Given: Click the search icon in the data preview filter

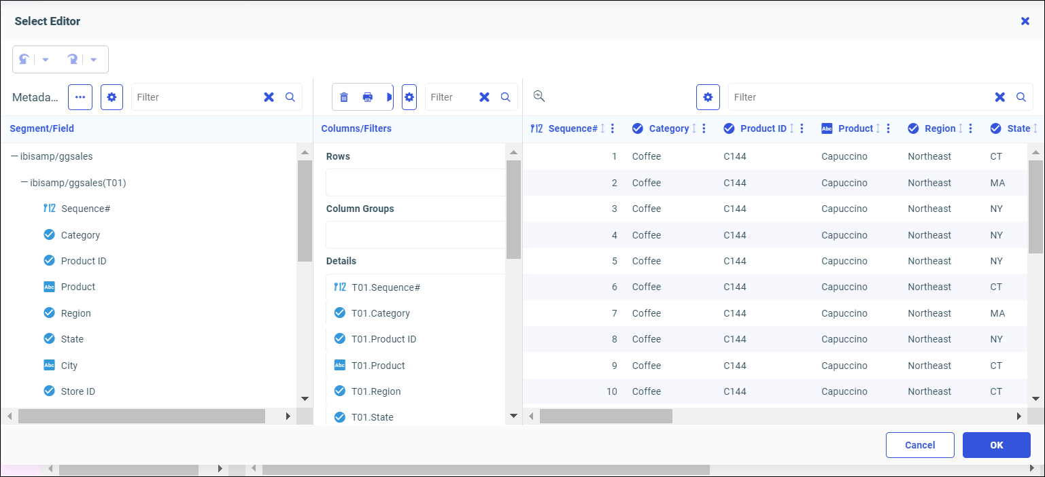Looking at the screenshot, I should tap(1021, 97).
